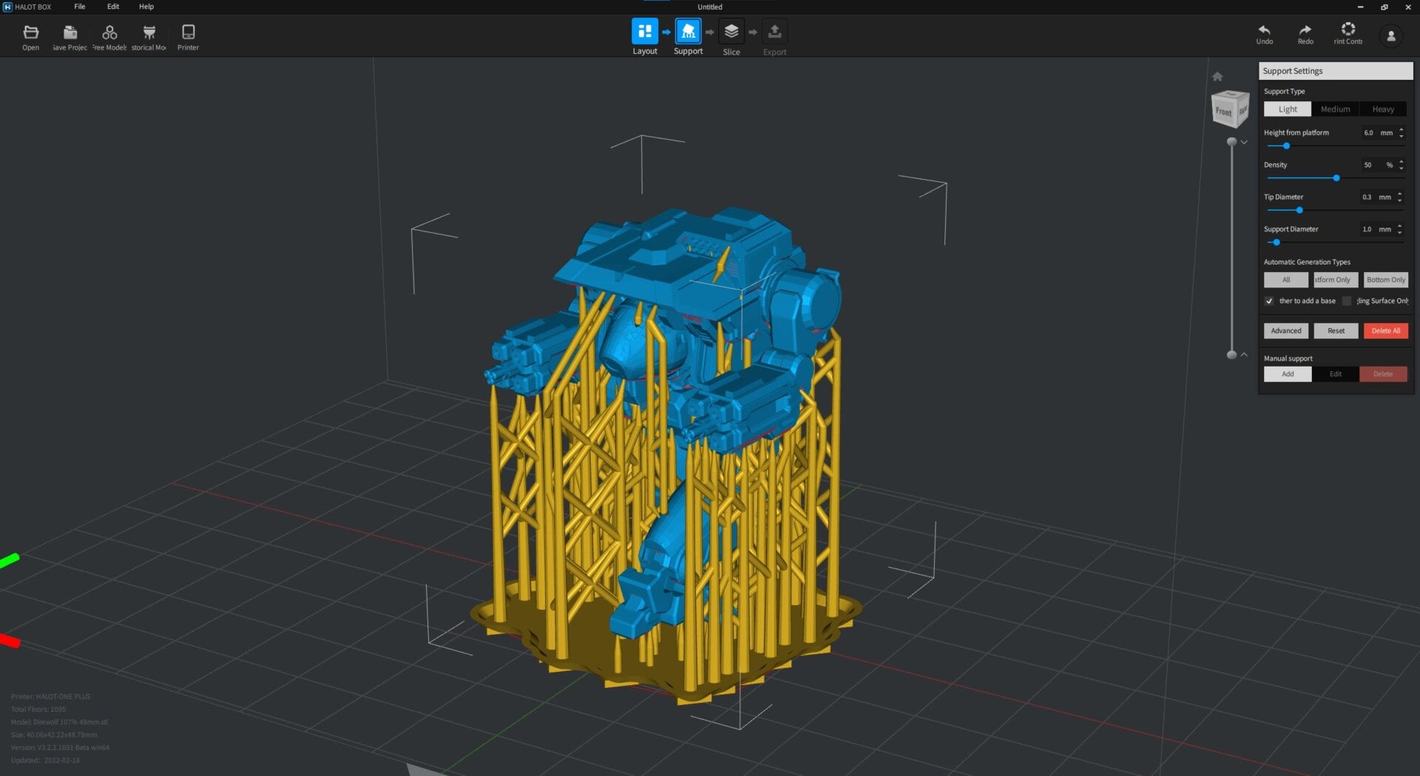Select Medium support type
1420x776 pixels.
[x=1335, y=109]
